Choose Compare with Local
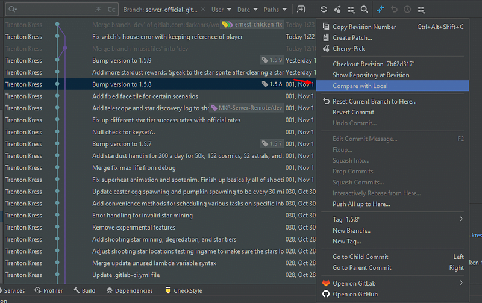The width and height of the screenshot is (482, 303). tap(393, 86)
